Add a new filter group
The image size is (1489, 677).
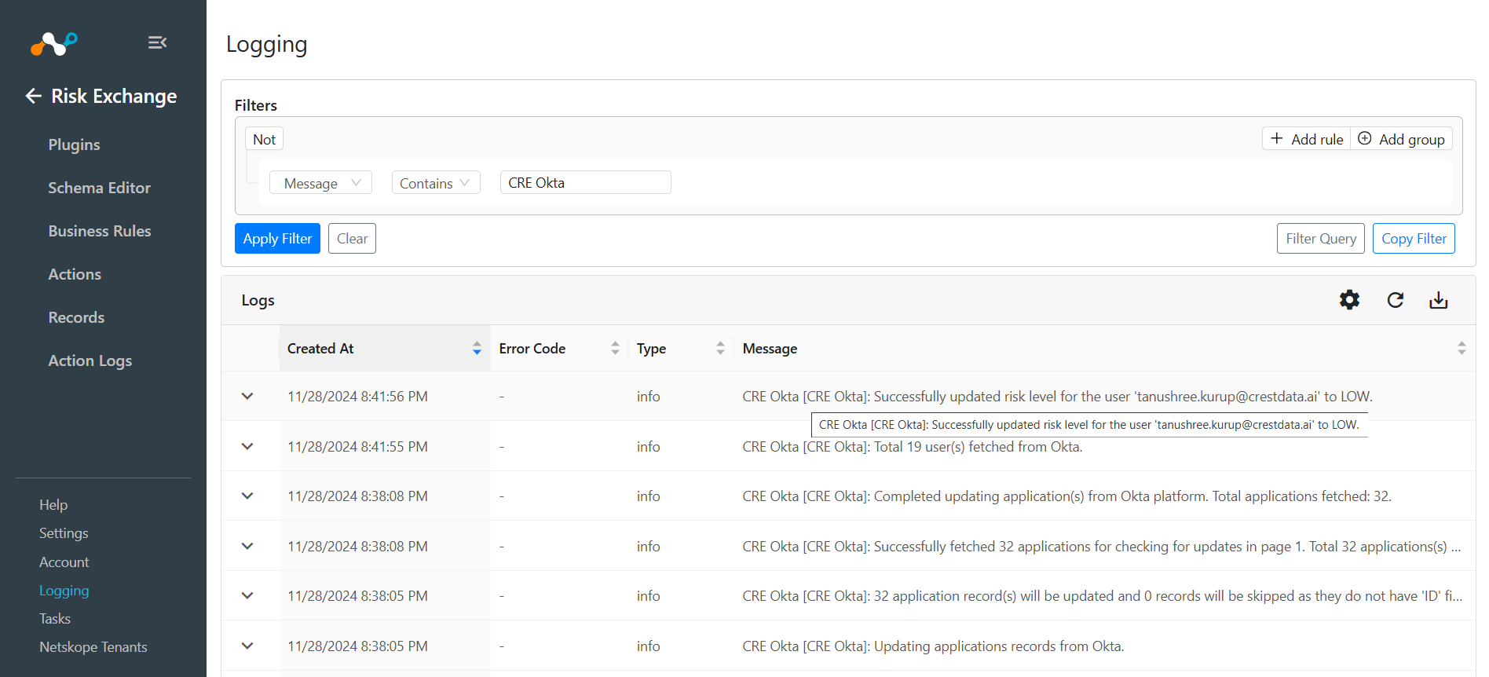1402,139
